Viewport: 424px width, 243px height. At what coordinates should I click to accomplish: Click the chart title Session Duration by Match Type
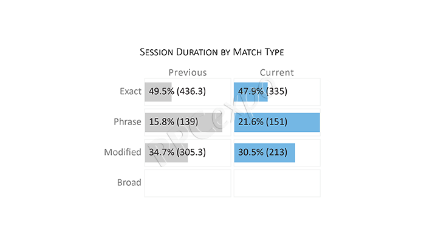(x=212, y=52)
